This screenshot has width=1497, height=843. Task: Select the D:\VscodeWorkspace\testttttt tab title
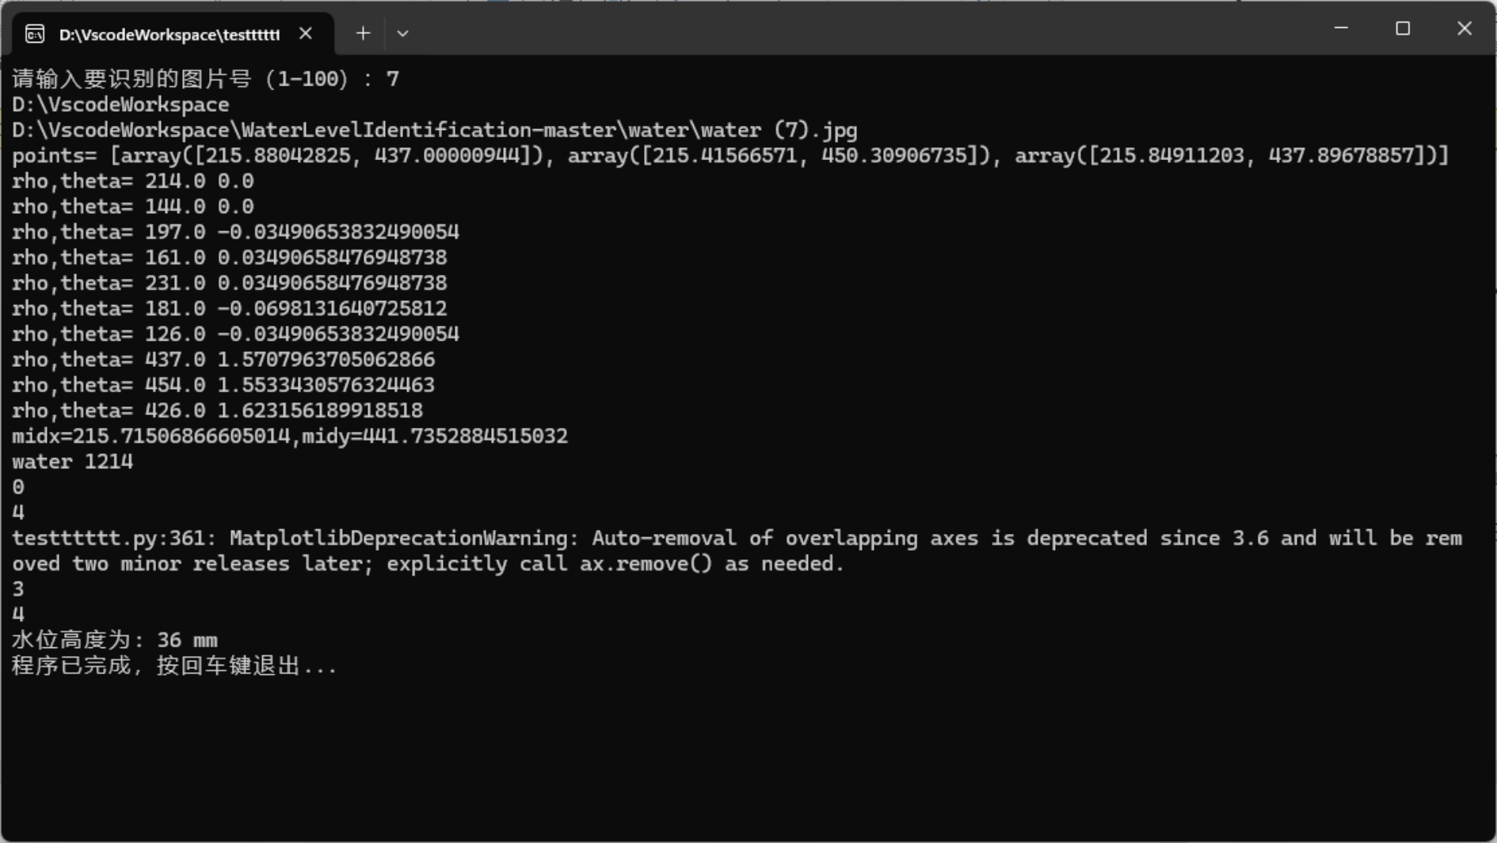pos(169,34)
